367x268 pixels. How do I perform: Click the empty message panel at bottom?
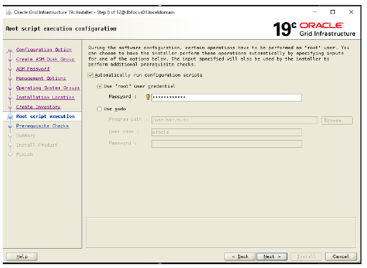[221, 233]
